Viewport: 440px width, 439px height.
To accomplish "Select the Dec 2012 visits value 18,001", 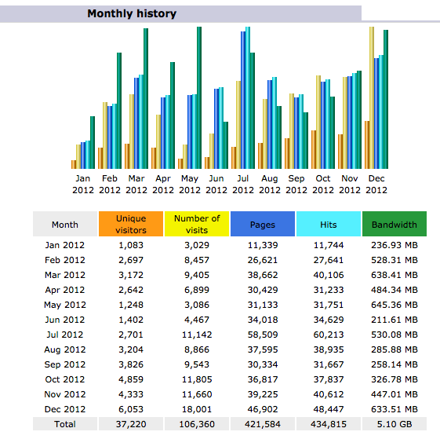I will point(197,409).
